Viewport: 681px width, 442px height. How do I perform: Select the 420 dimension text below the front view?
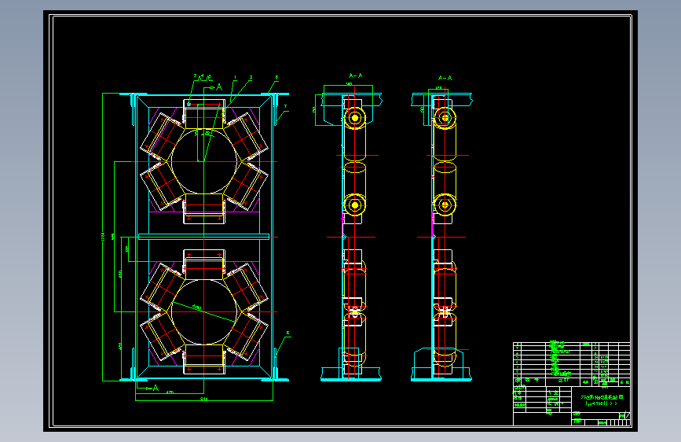[x=170, y=392]
